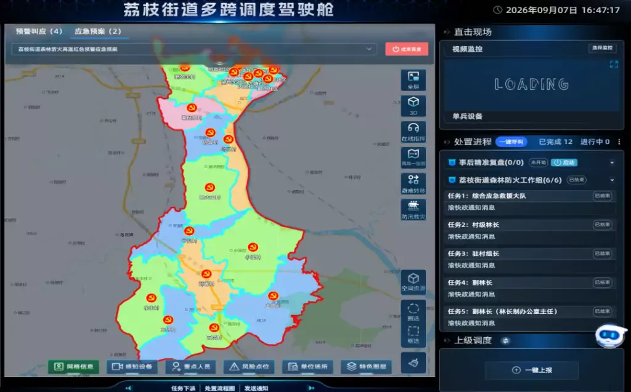Click the swap icon next to 上级调度
The image size is (631, 392).
pos(505,341)
